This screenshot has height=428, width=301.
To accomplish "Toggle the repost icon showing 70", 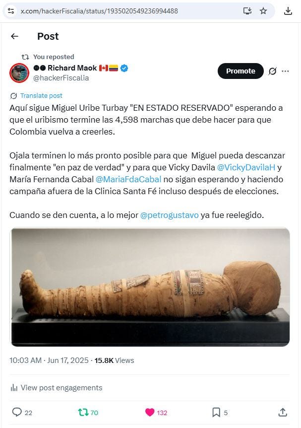I will pyautogui.click(x=83, y=412).
